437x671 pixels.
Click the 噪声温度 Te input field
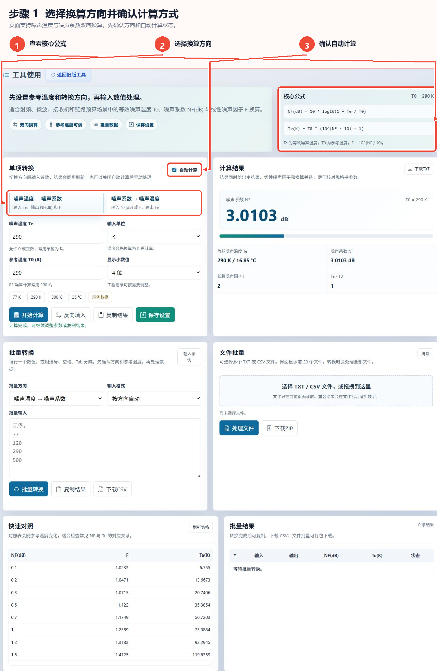point(56,237)
